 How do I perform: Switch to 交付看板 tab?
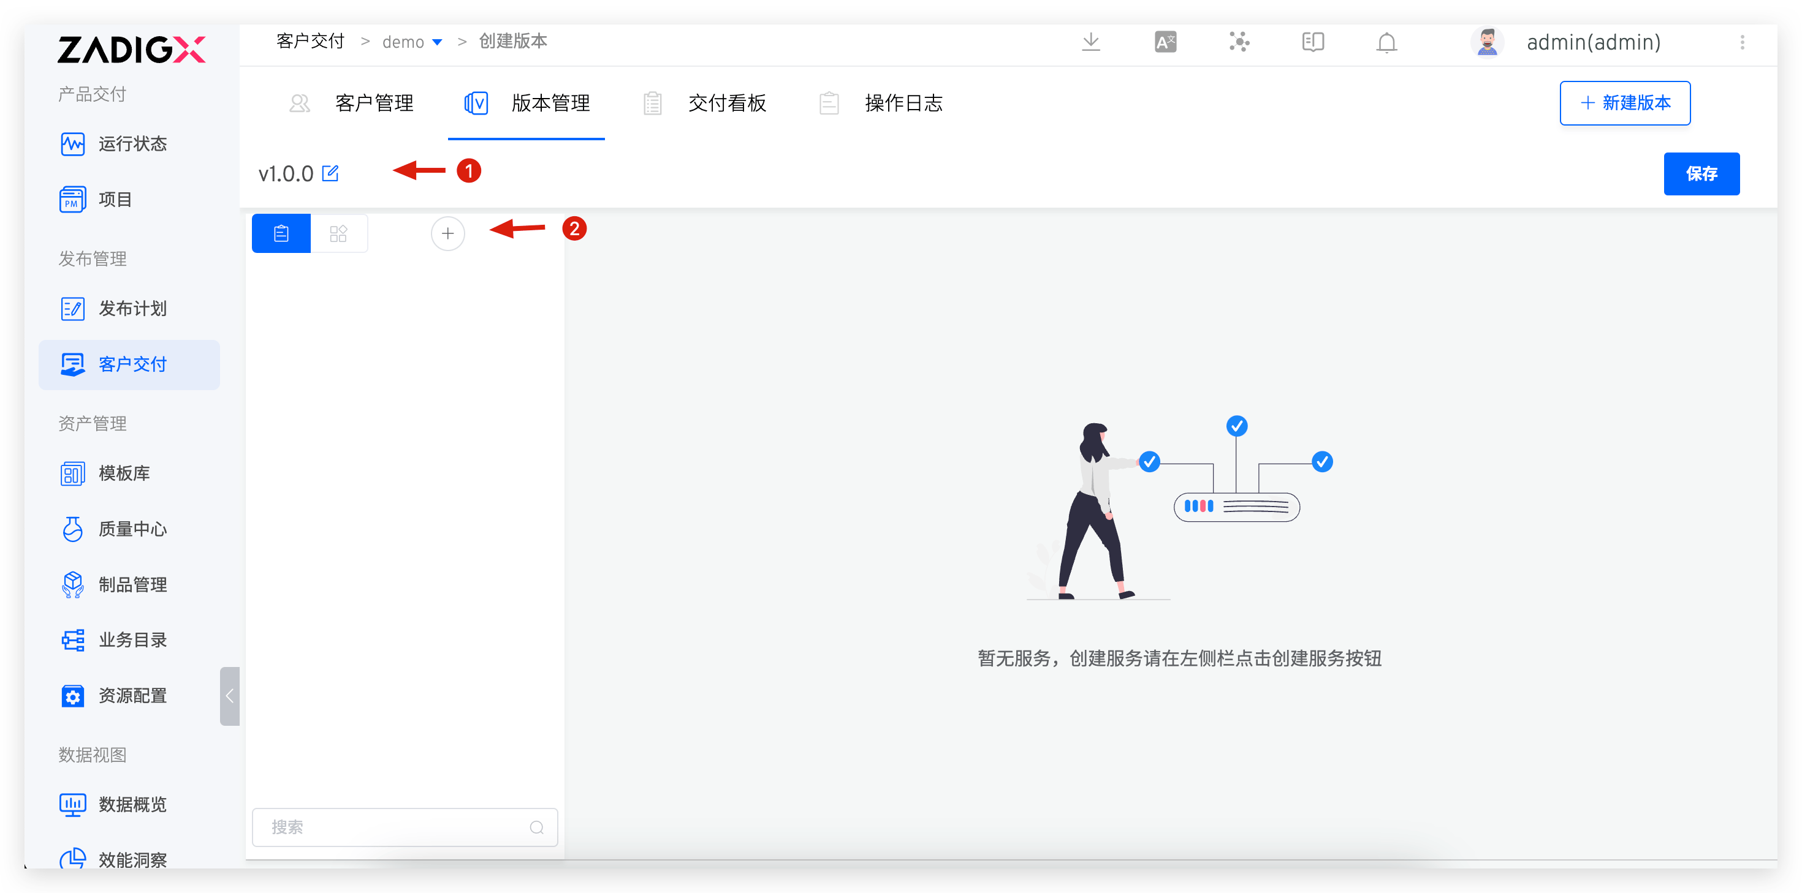(727, 104)
